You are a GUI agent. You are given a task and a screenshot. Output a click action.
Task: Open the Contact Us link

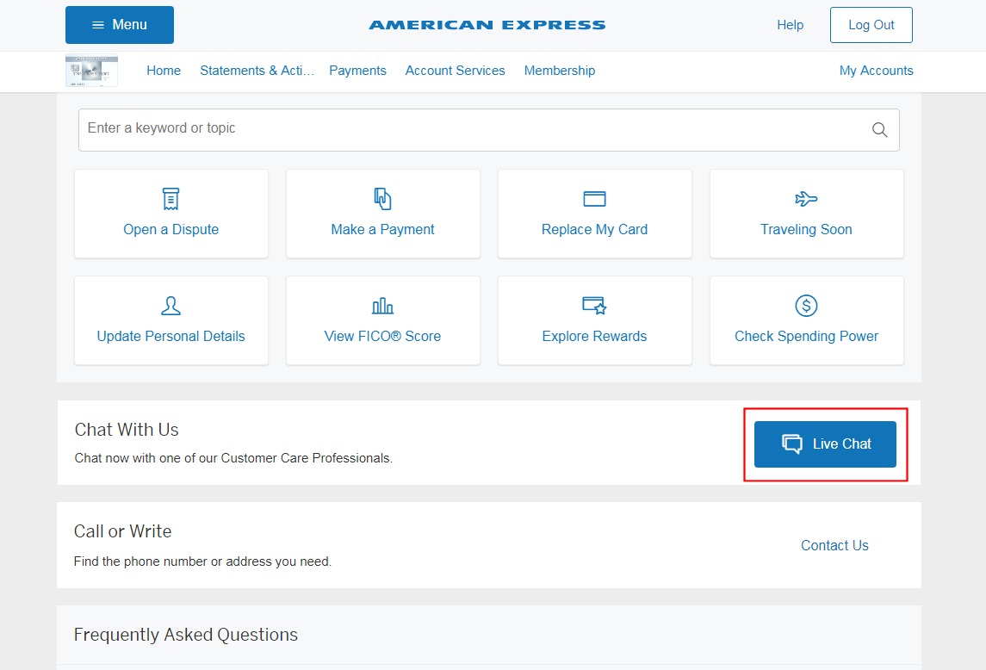[834, 545]
